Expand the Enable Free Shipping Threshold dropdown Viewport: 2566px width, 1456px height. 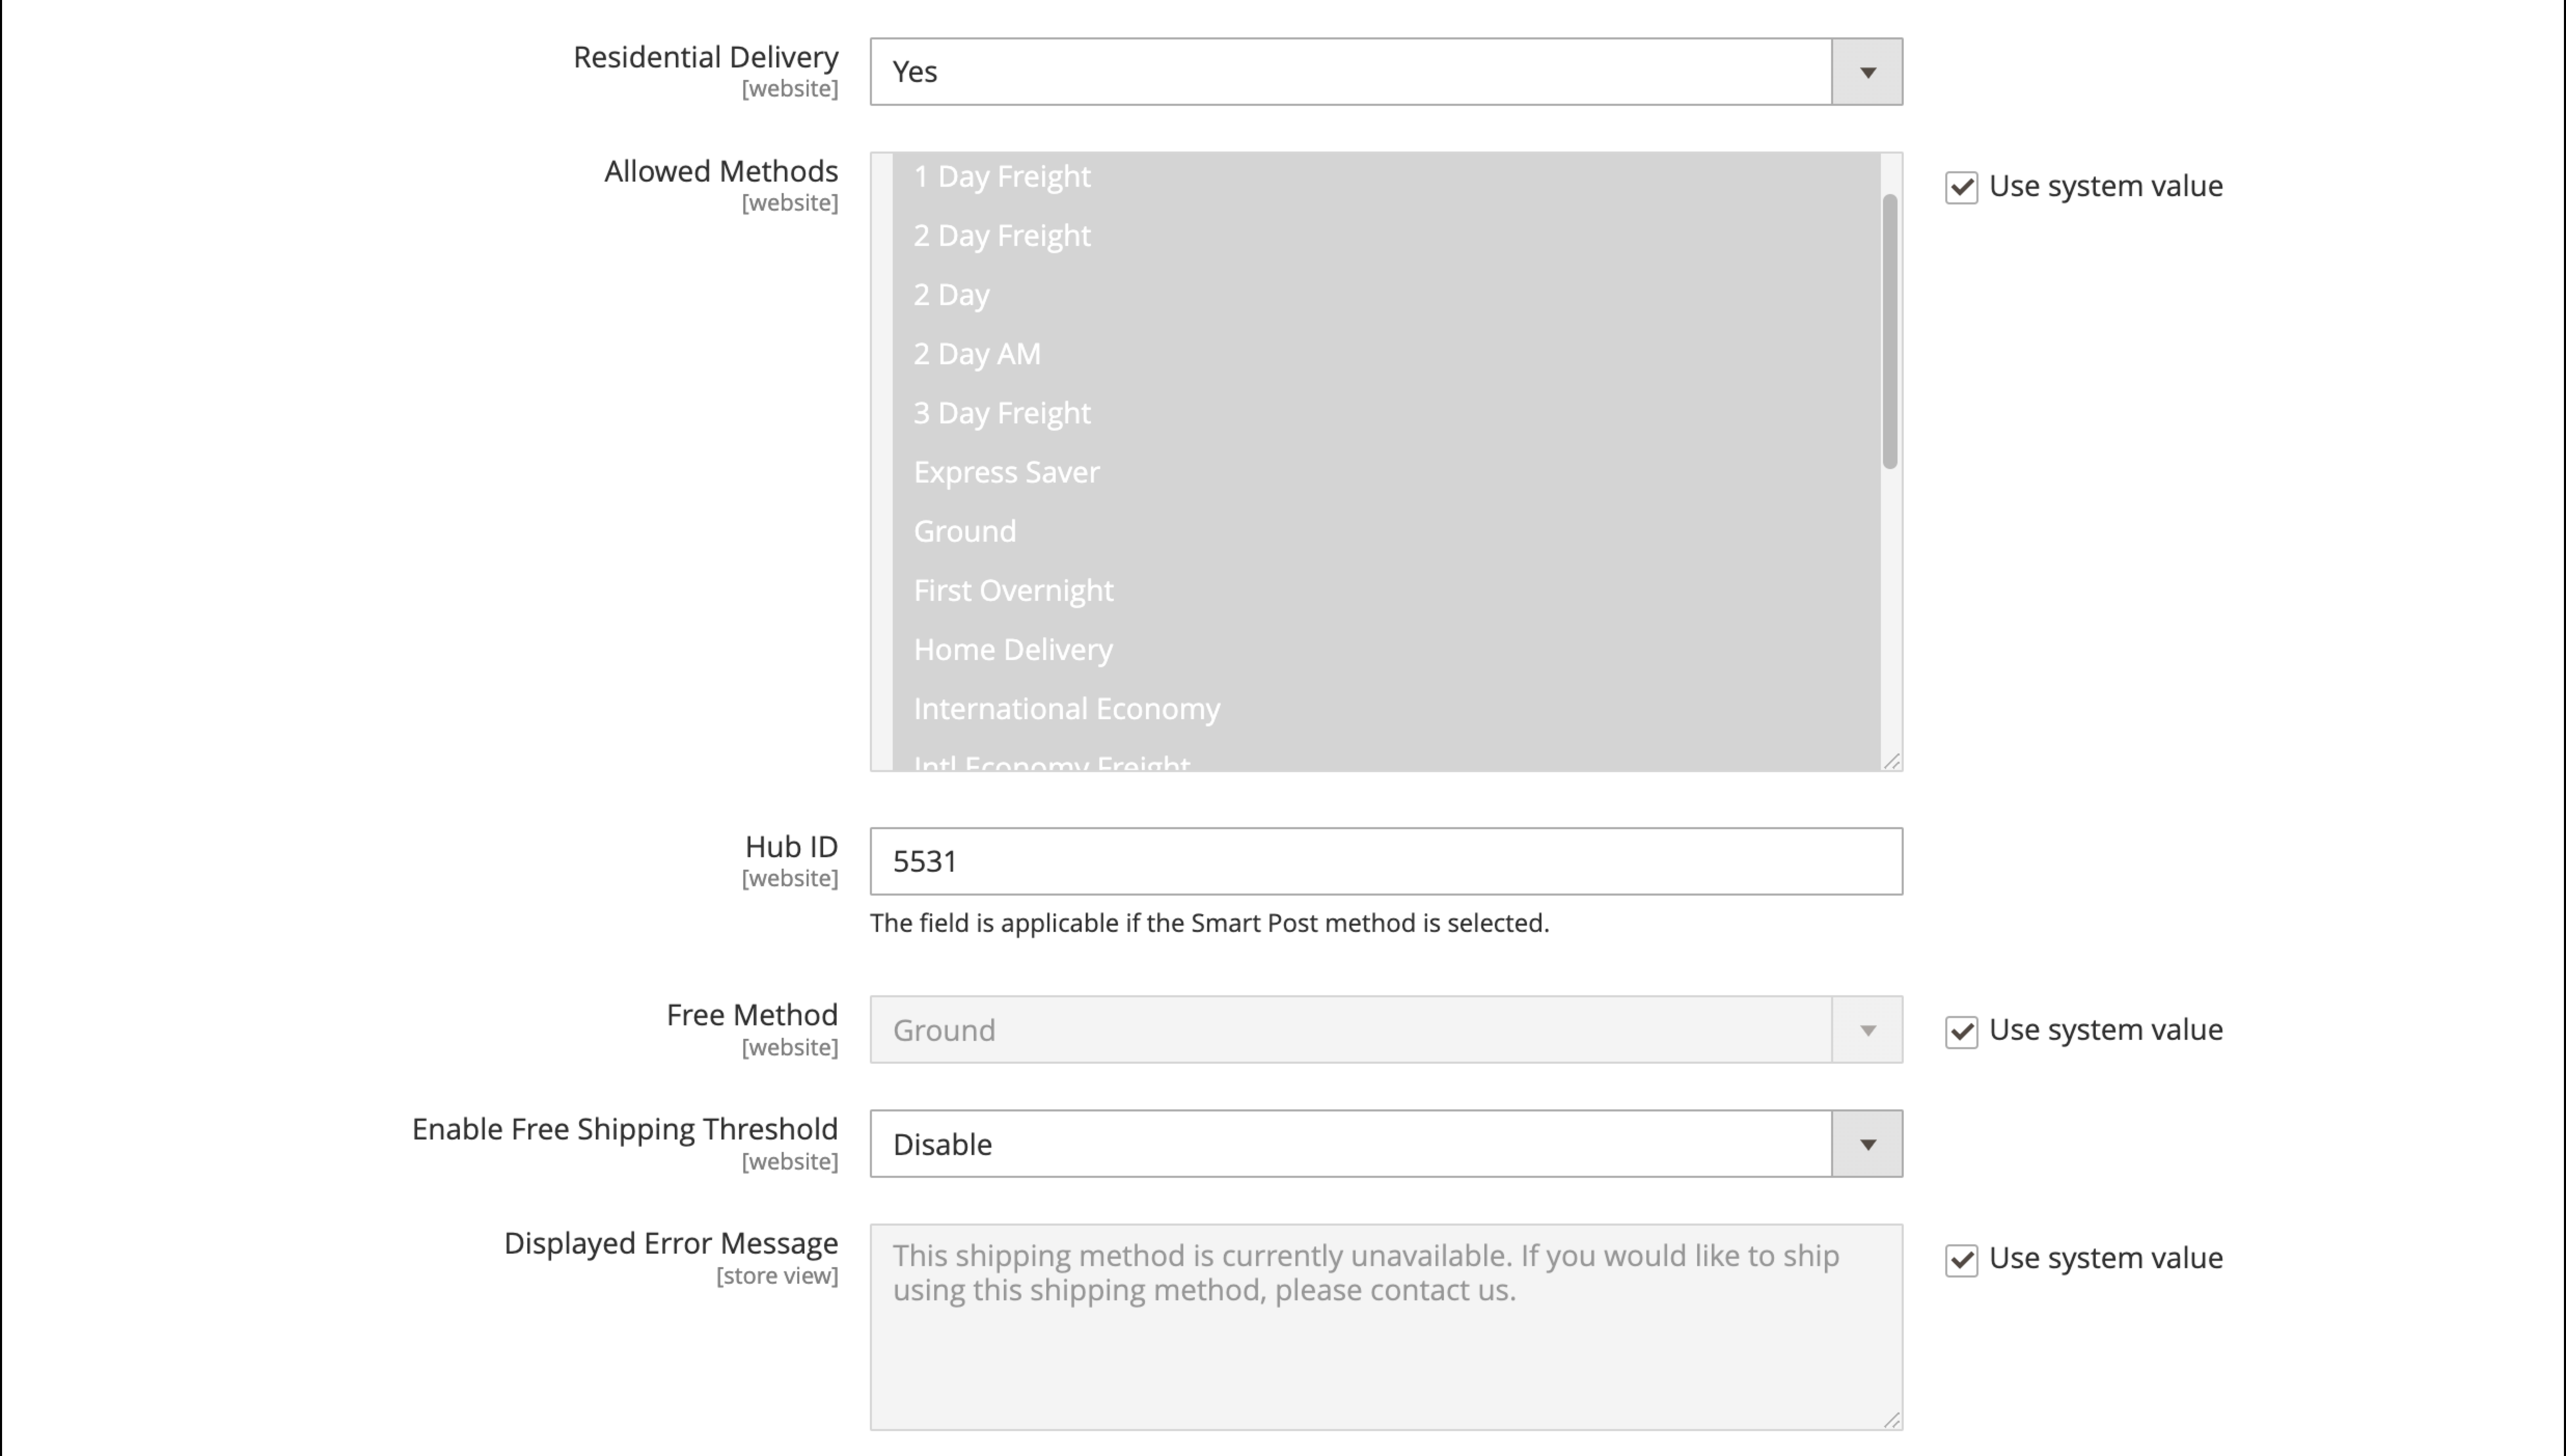(x=1866, y=1144)
